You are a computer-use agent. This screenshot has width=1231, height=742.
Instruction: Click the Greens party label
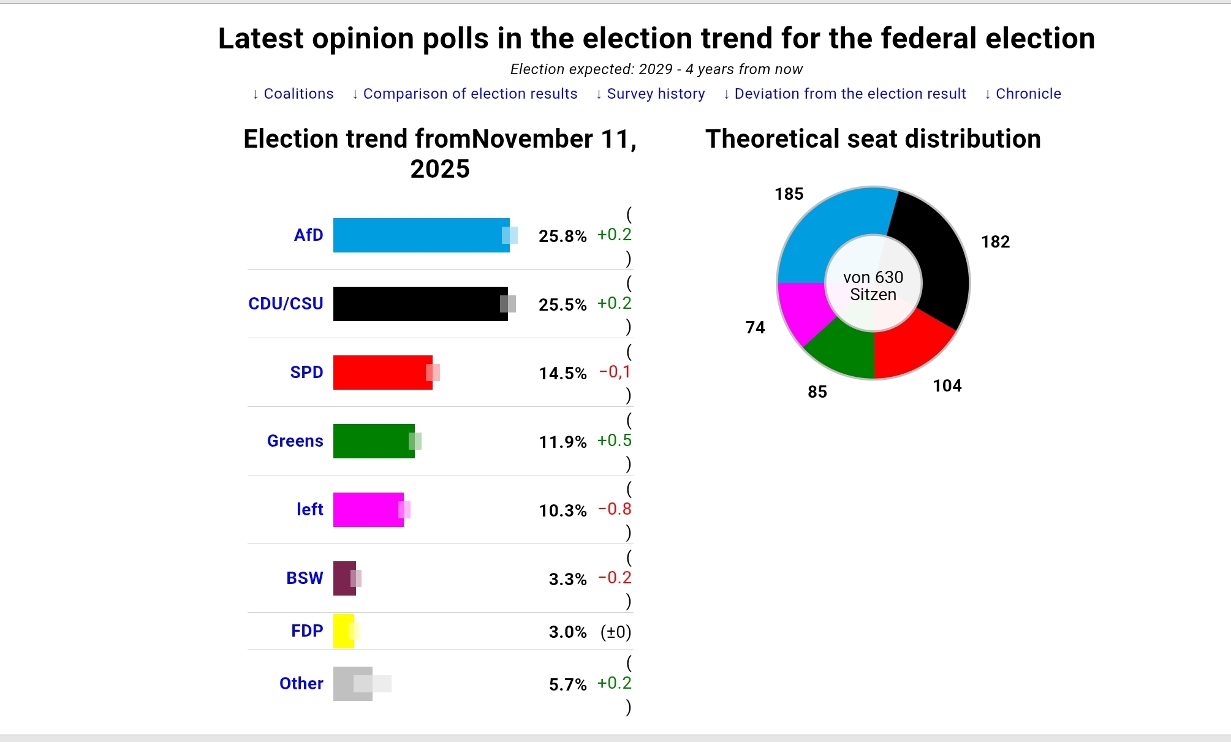click(295, 441)
